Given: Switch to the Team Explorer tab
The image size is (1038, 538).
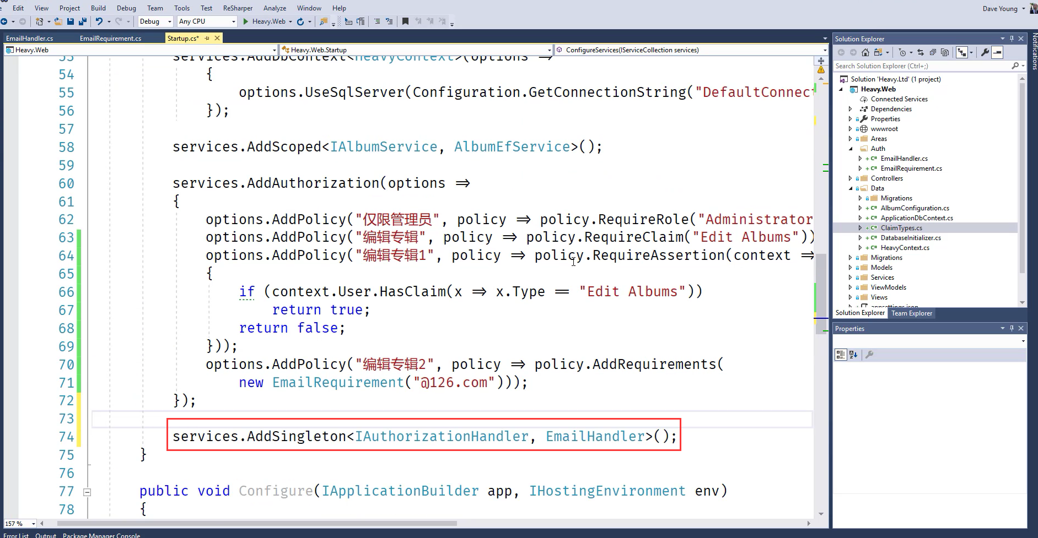Looking at the screenshot, I should click(911, 313).
